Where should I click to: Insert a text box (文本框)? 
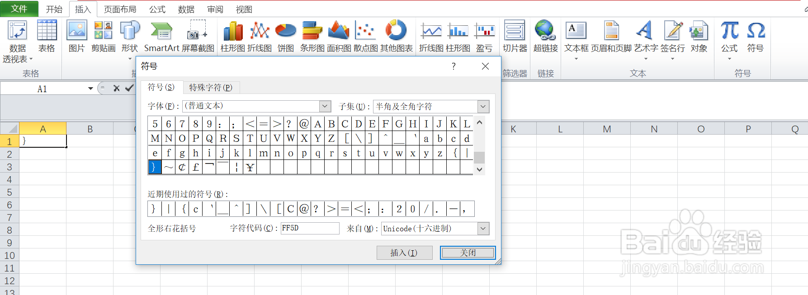click(x=576, y=40)
